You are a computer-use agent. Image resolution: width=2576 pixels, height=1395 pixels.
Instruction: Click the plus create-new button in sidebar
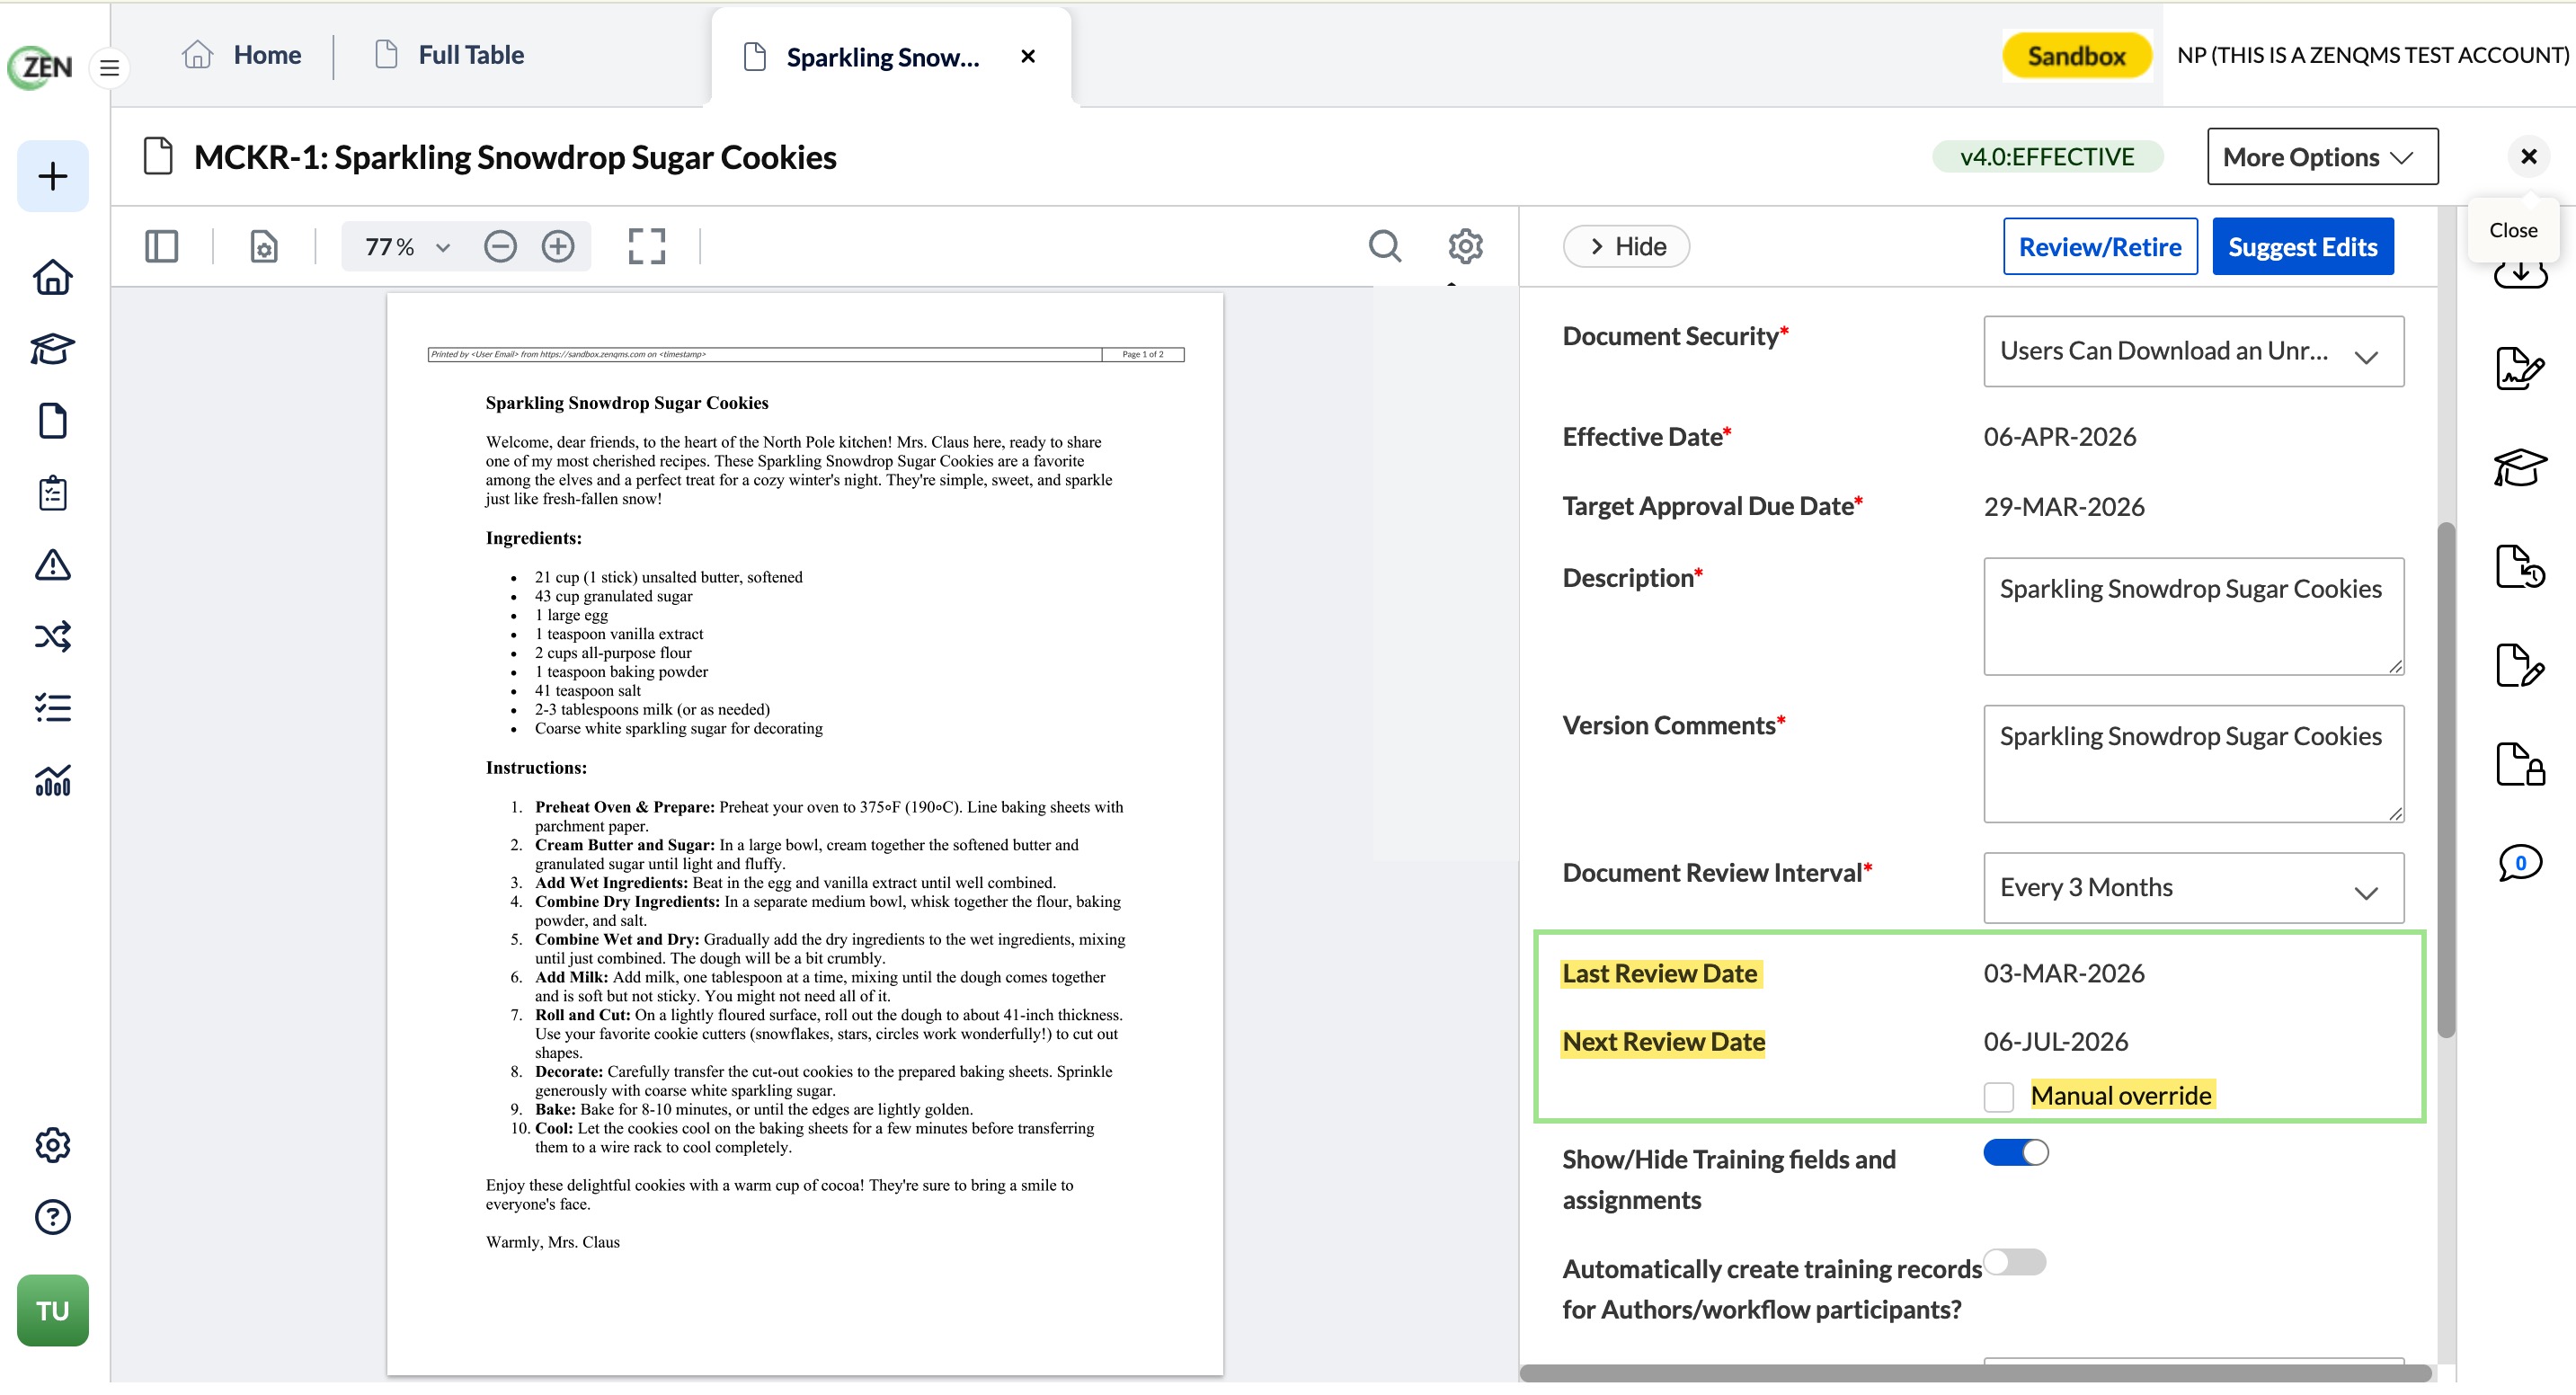click(x=53, y=176)
